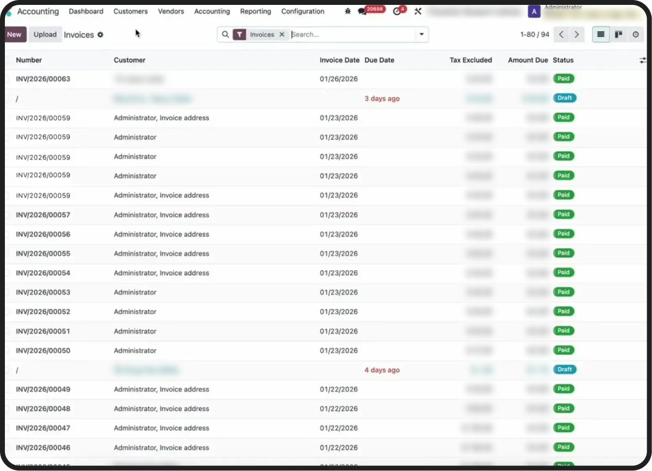The width and height of the screenshot is (652, 471).
Task: Remove the Invoices filter from search
Action: (281, 34)
